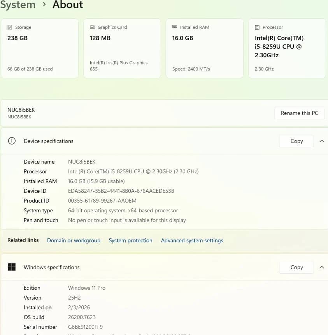Select the Device ID value EDA58247-35B2-4441-8B0A-676AACEDE53B
The width and height of the screenshot is (328, 335).
121,191
